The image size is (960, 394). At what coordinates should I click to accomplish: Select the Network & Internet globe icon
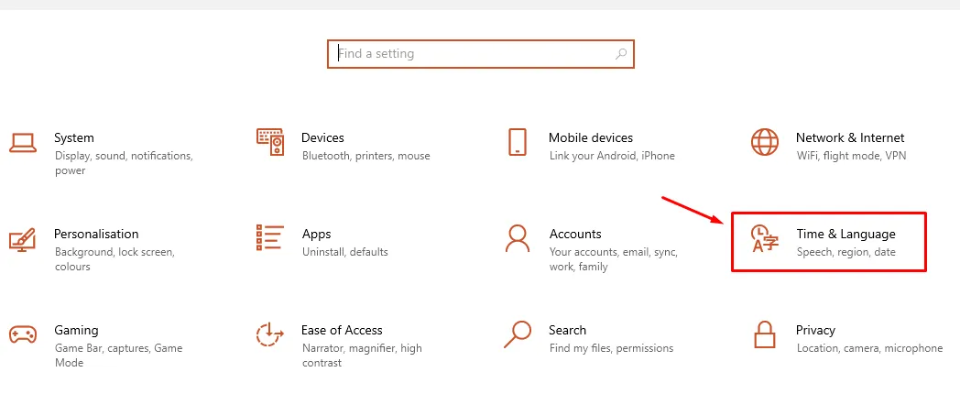pos(764,142)
